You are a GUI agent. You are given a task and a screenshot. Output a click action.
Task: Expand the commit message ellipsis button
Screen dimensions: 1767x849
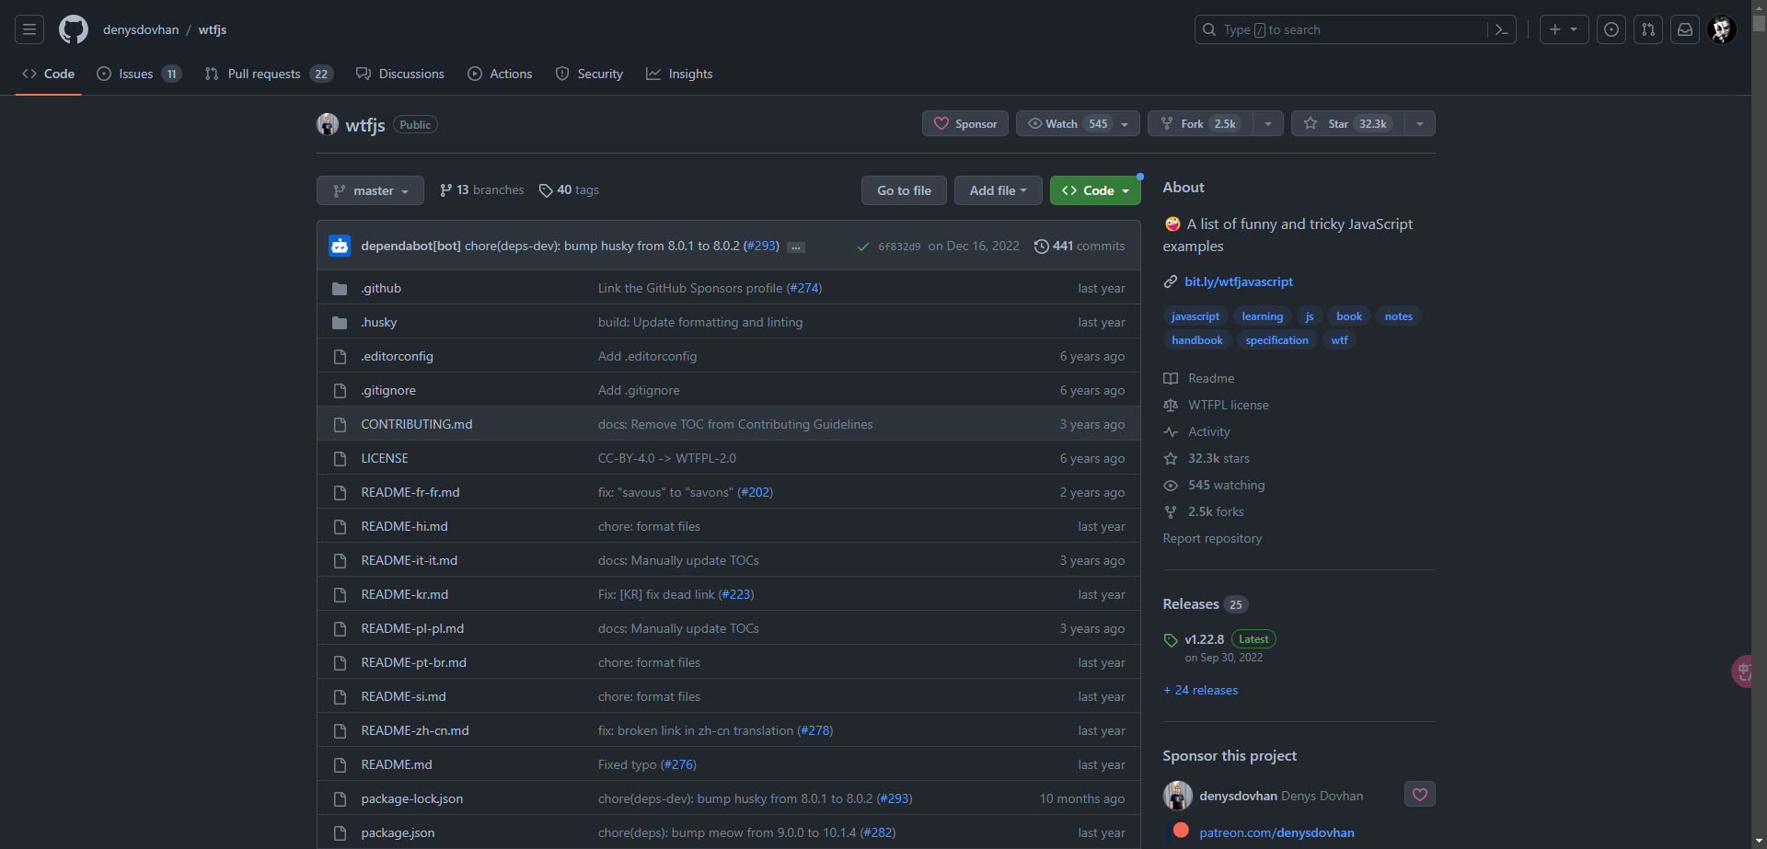(x=796, y=247)
